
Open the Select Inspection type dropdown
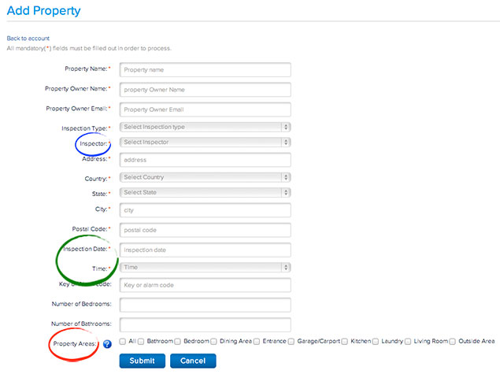pos(205,127)
